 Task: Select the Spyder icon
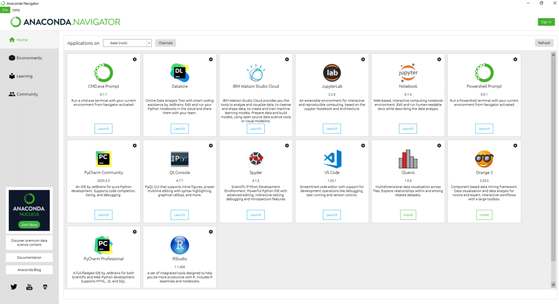256,158
